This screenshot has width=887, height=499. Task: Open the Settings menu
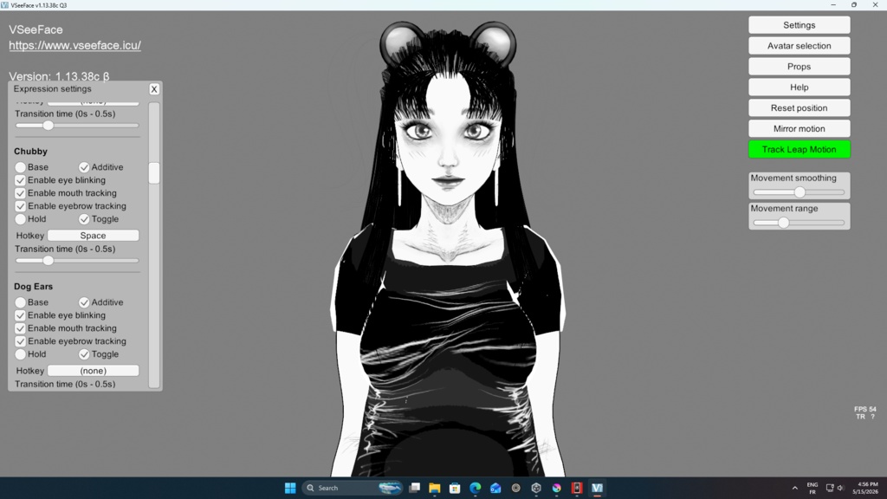tap(799, 25)
